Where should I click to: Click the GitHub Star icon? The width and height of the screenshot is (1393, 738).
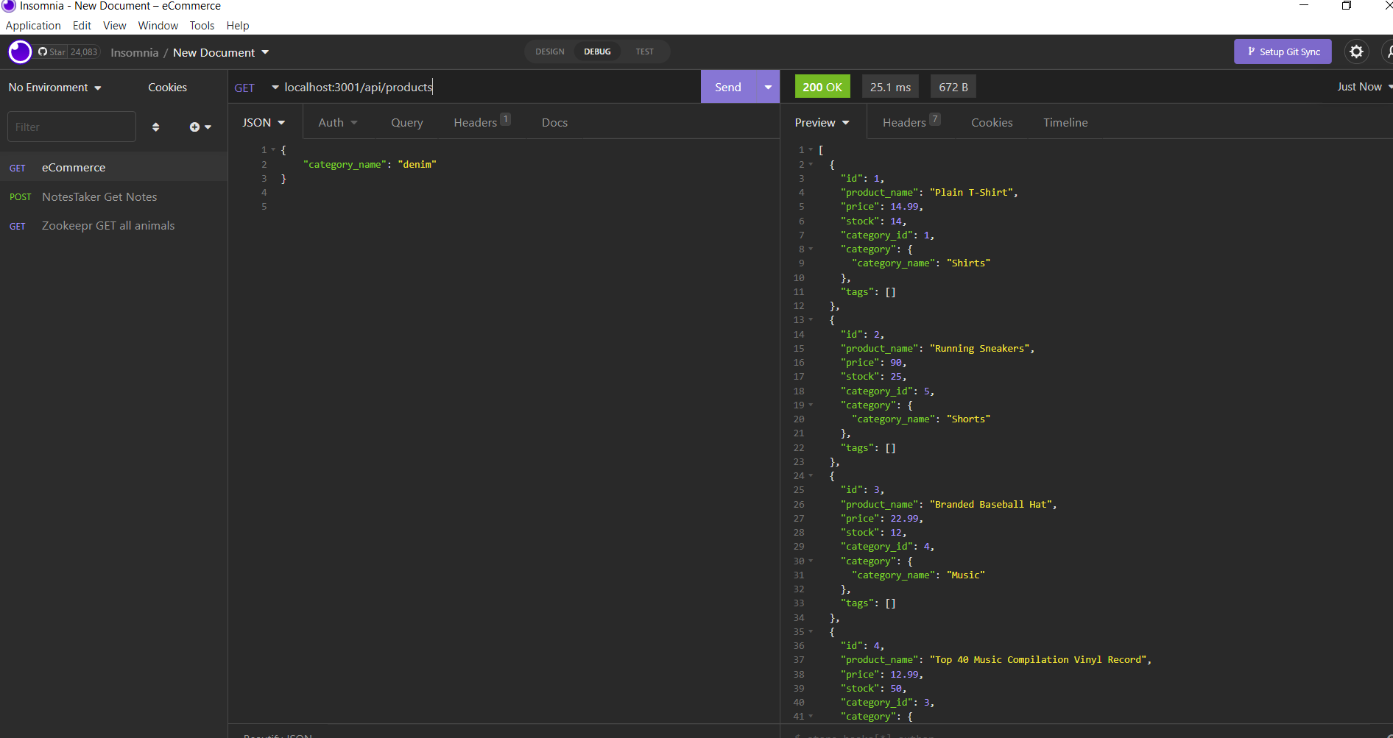[x=44, y=52]
